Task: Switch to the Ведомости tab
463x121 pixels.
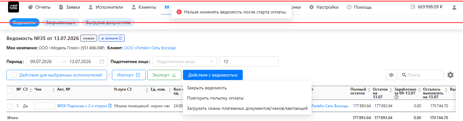Action: coord(24,23)
